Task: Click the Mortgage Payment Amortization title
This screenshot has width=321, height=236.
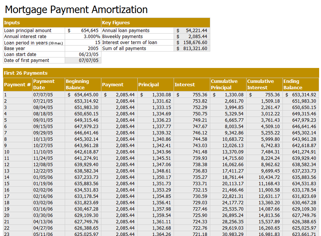Action: point(76,10)
